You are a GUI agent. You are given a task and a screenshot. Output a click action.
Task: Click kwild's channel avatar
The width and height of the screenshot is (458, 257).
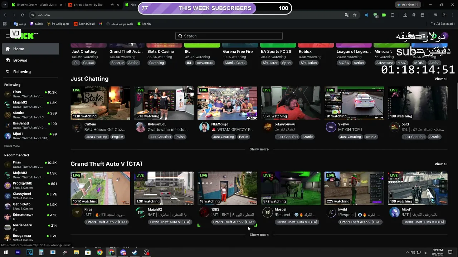click(x=331, y=212)
